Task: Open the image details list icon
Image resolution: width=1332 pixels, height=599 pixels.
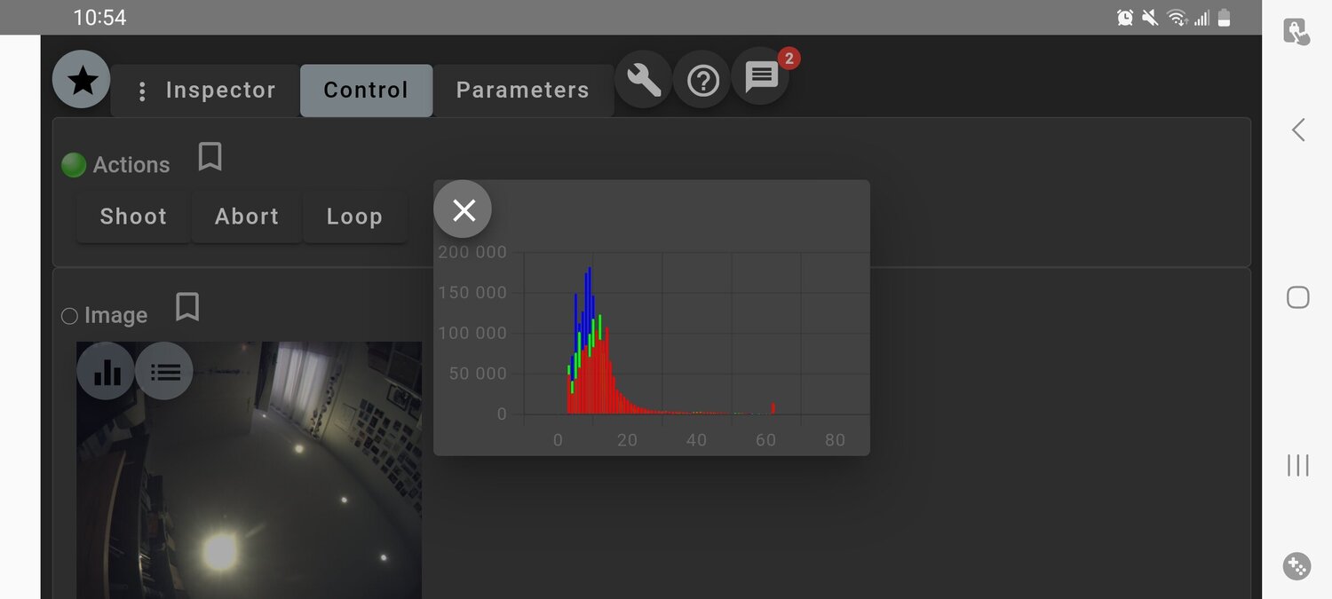Action: (165, 371)
